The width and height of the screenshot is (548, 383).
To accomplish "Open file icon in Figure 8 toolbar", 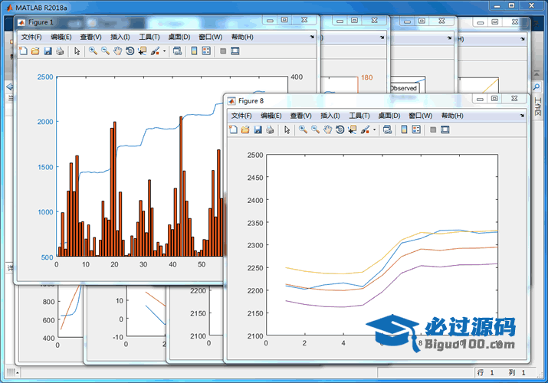I will 245,129.
